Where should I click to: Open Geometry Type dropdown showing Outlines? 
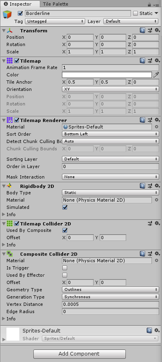pos(111,290)
